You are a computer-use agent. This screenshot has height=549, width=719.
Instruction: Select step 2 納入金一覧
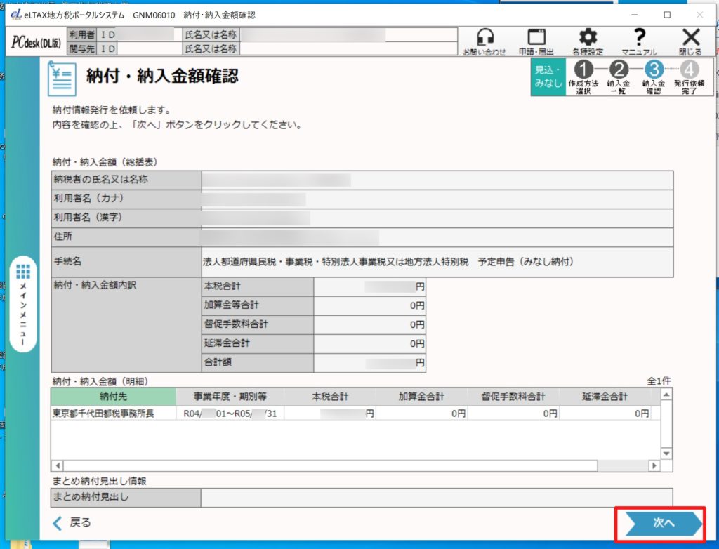[619, 77]
